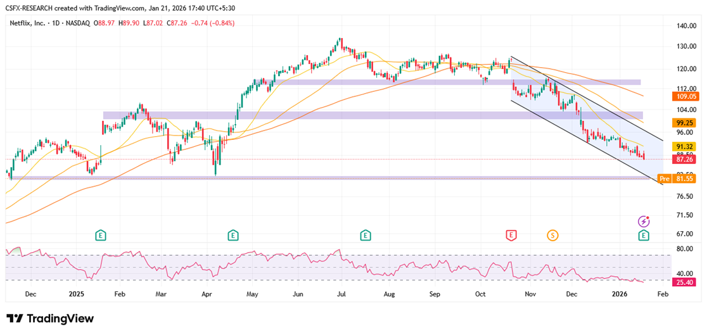Click the TradingView logo at bottom left

pos(50,319)
